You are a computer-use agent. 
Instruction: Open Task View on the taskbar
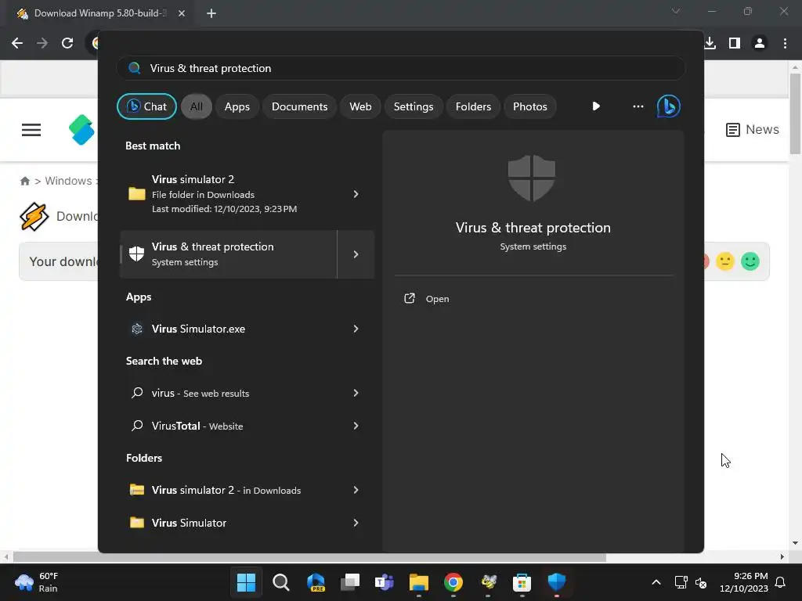click(x=350, y=581)
